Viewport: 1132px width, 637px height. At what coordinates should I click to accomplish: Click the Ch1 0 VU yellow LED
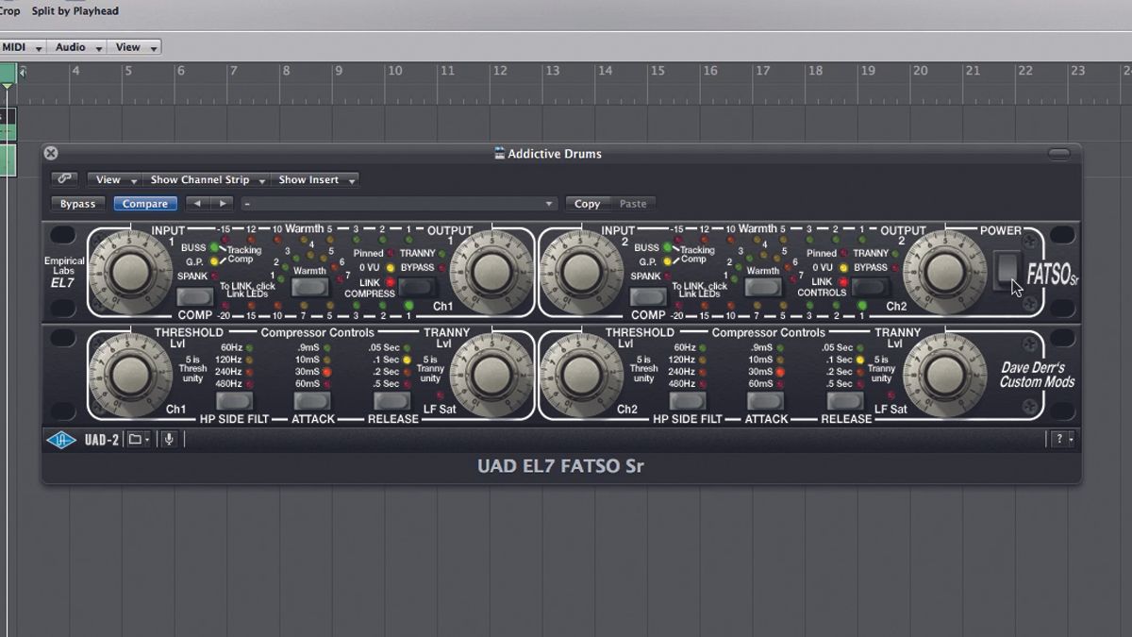pyautogui.click(x=390, y=268)
